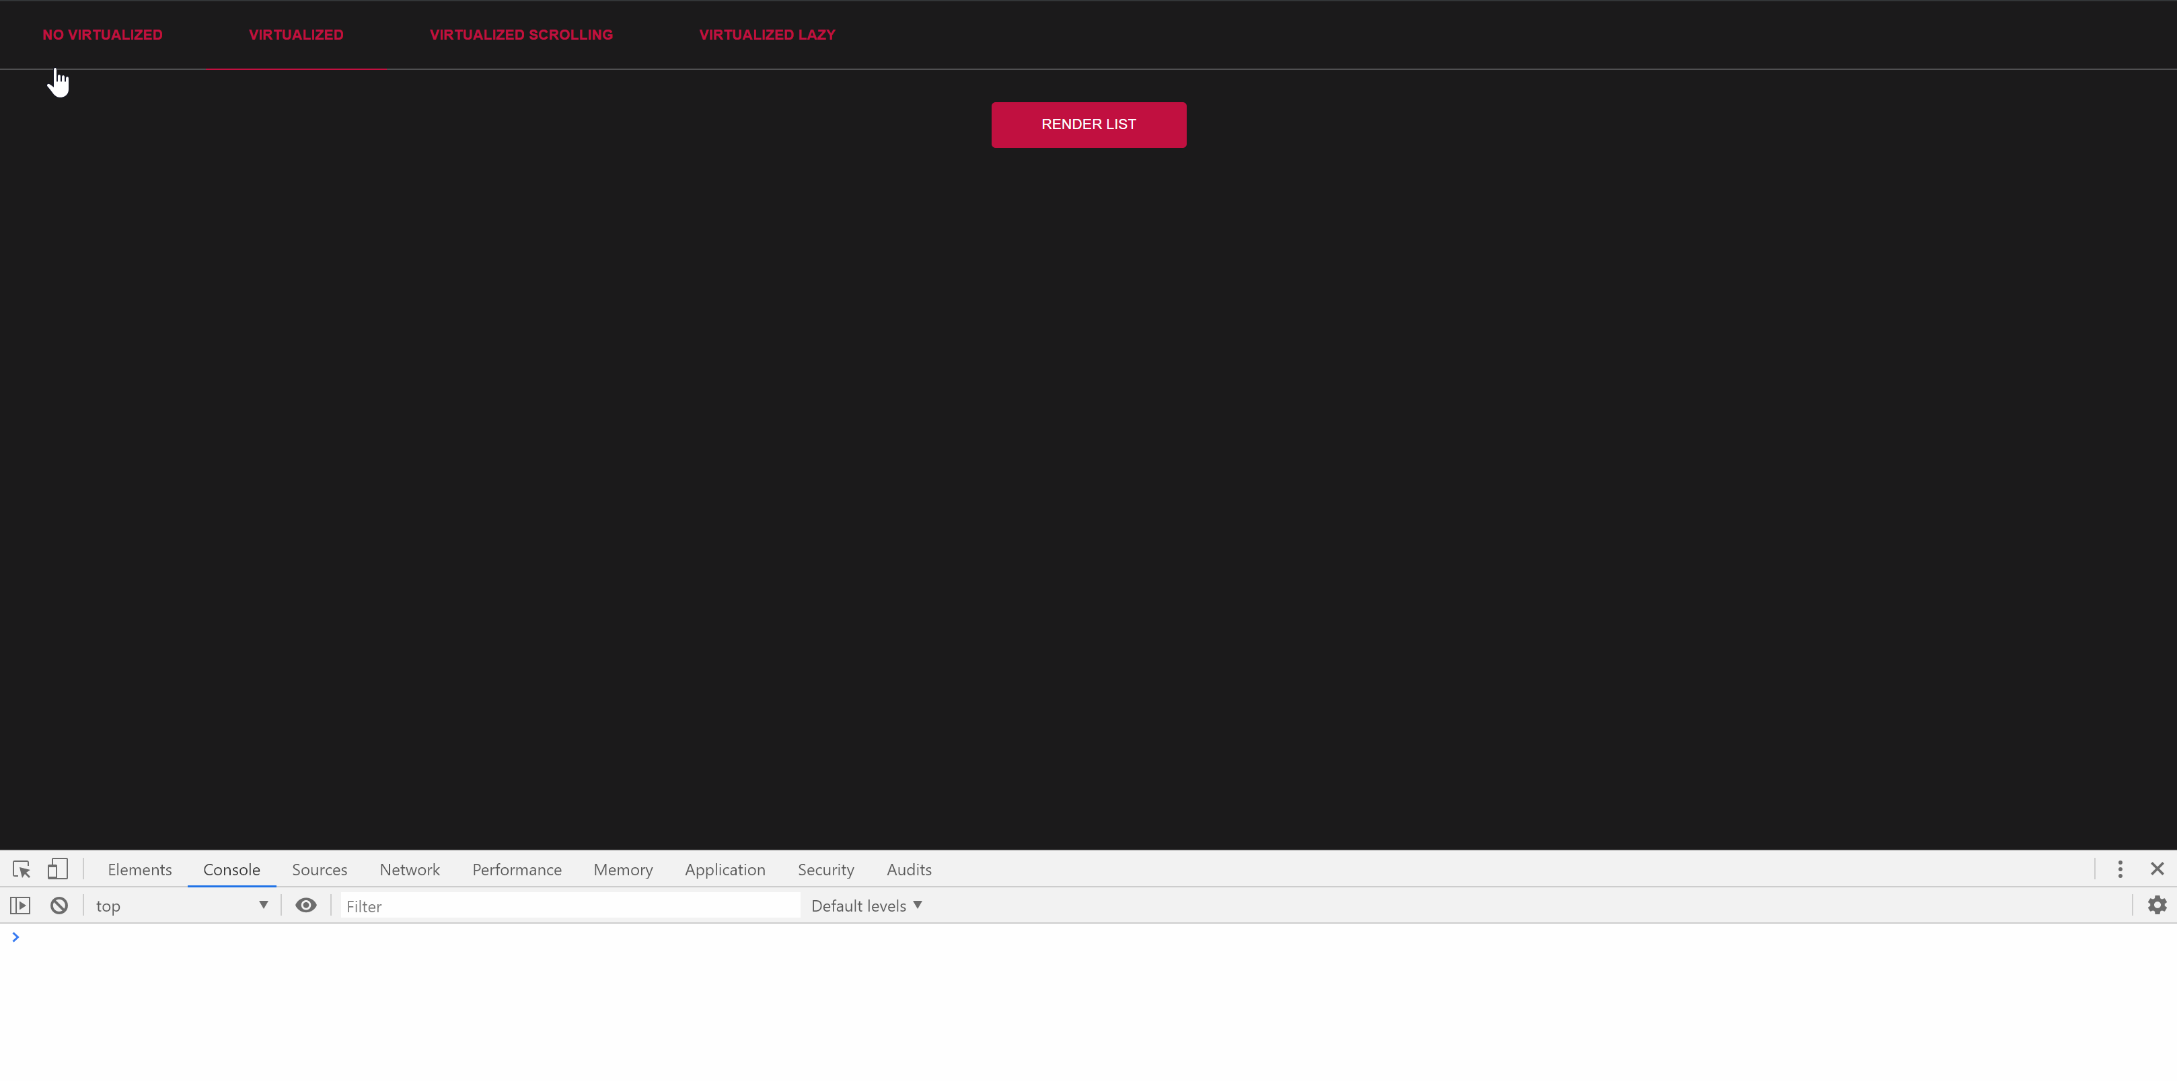Click the inspect element icon
The image size is (2177, 1081).
[21, 869]
